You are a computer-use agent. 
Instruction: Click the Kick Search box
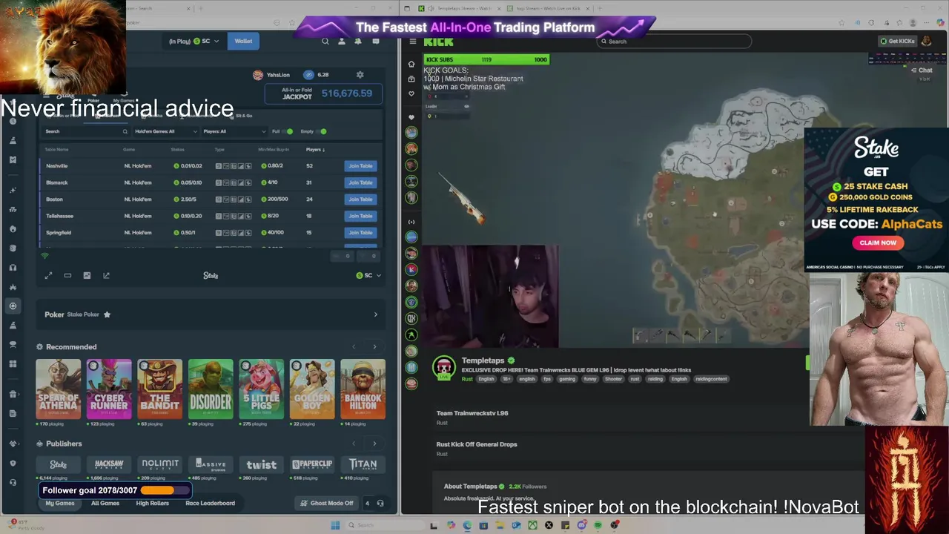(x=674, y=42)
